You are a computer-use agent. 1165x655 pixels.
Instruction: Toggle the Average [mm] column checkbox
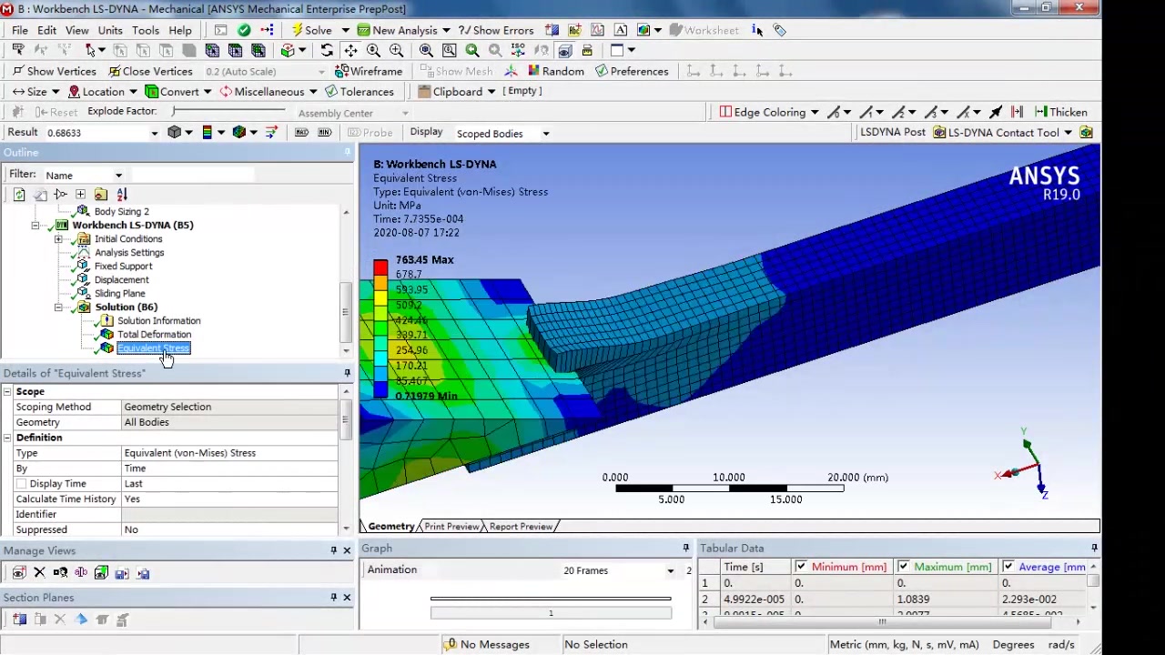pyautogui.click(x=1008, y=567)
